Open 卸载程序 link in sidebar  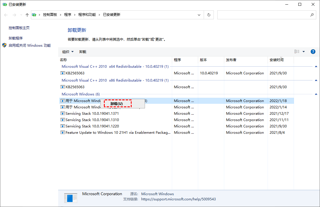pyautogui.click(x=16, y=38)
